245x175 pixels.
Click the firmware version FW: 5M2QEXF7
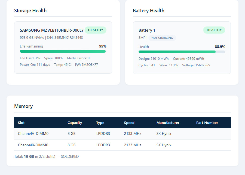coord(86,65)
